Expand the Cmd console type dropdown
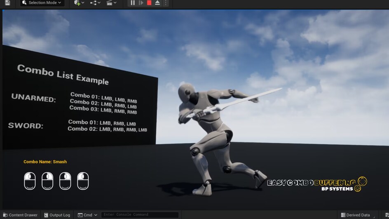Viewport: 389px width, 219px height. point(87,215)
